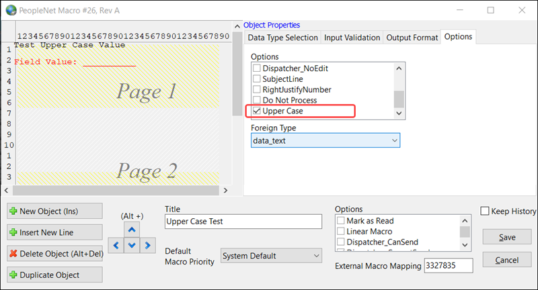Click the macro canvas horizontal scrollbar
Viewport: 538px width, 290px height.
click(116, 191)
